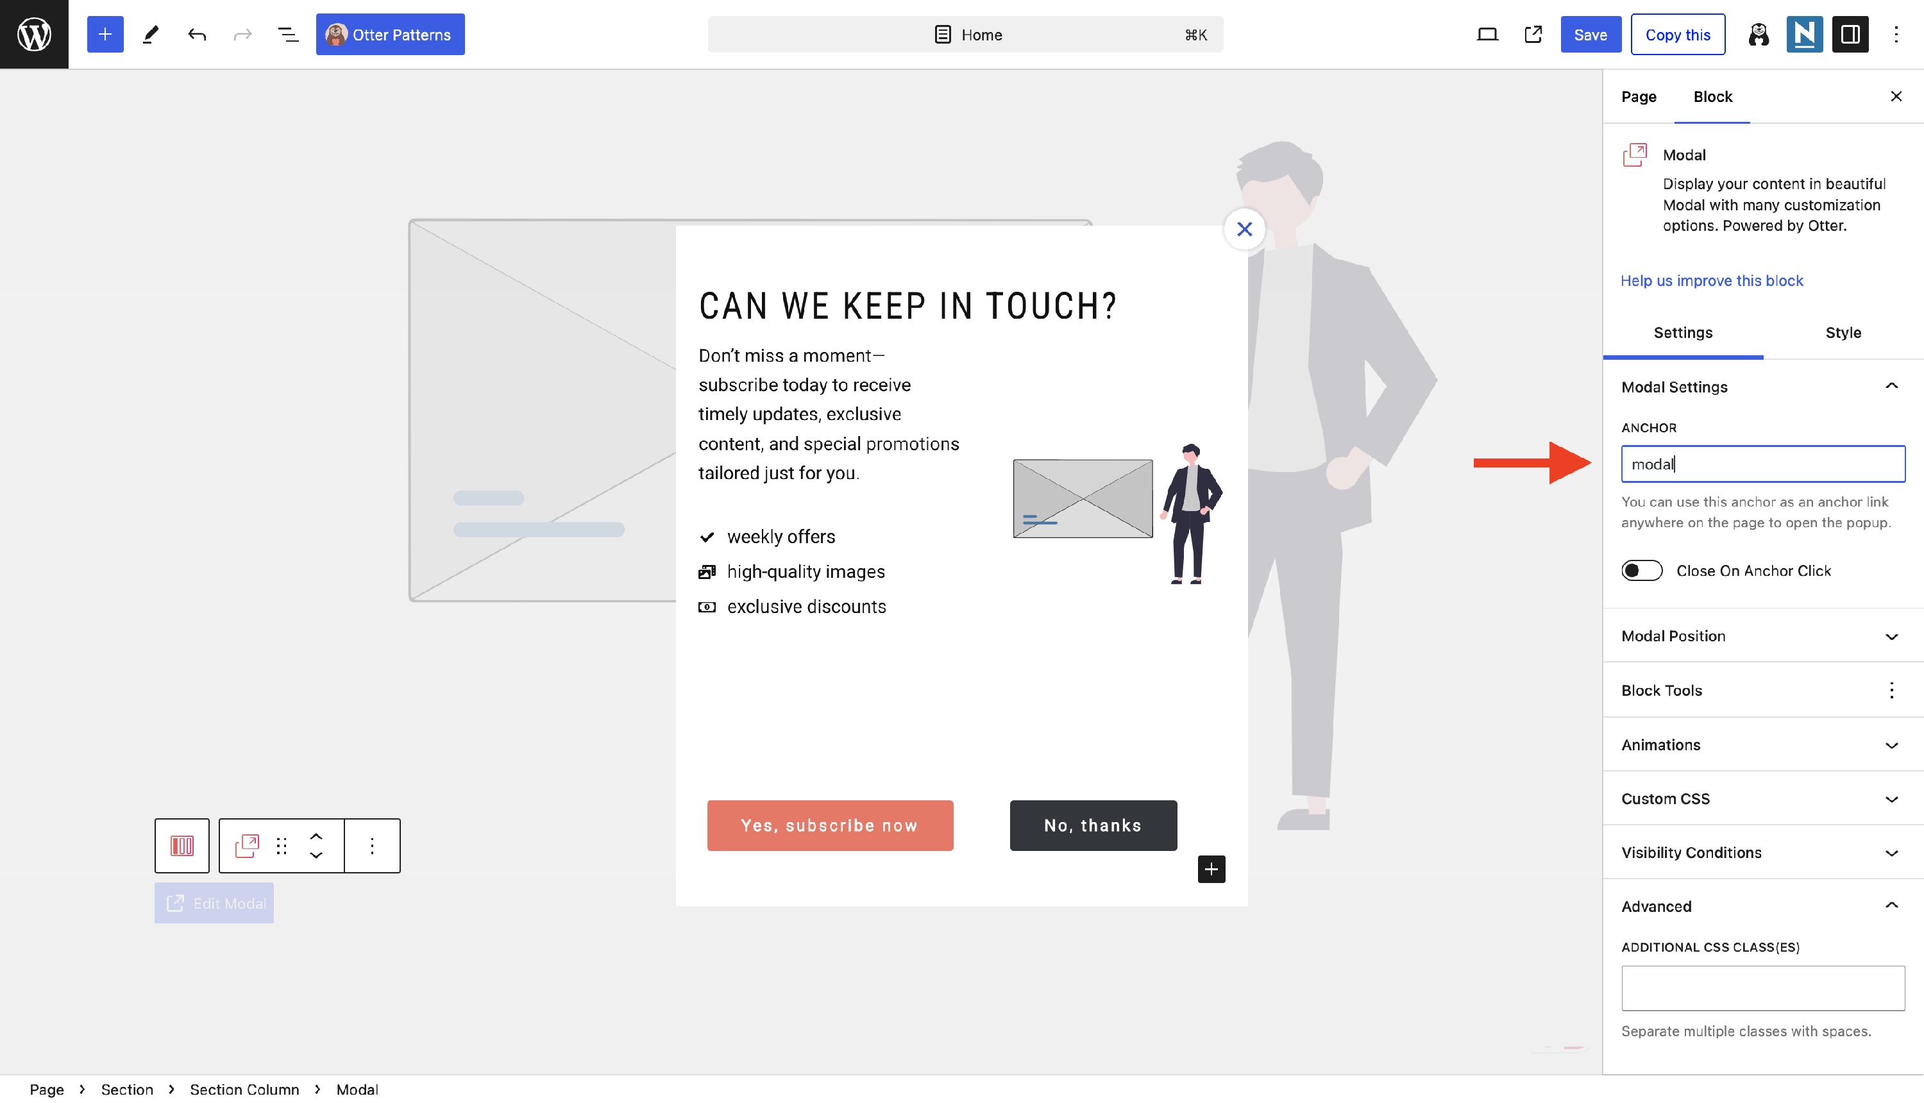1924x1103 pixels.
Task: Close the modal with X circle
Action: click(1244, 229)
